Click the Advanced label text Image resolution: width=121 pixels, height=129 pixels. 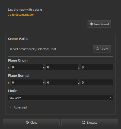point(20,107)
